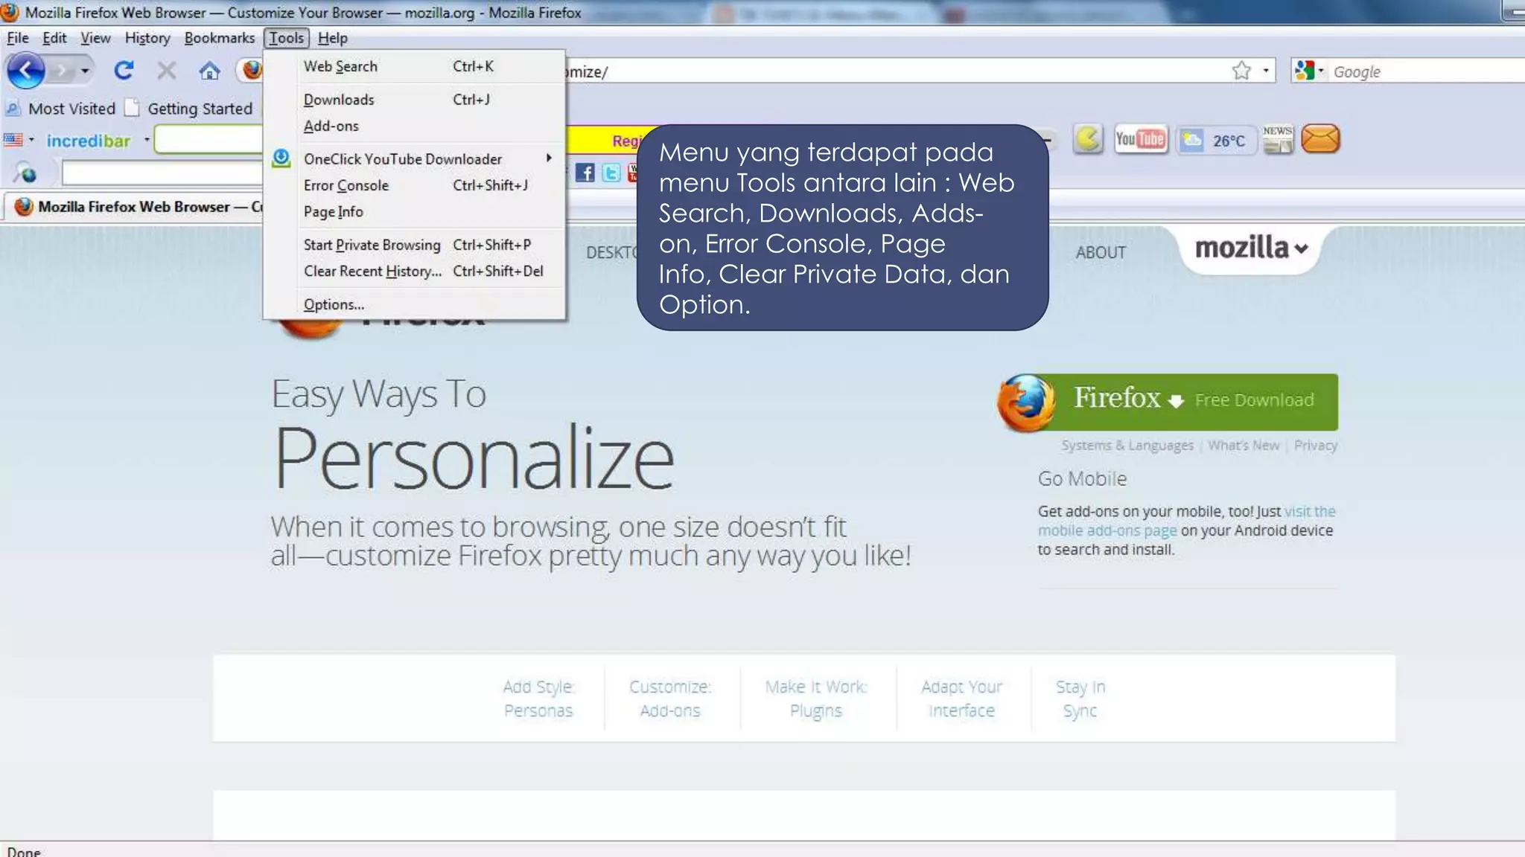Check the 26°C weather widget
This screenshot has height=857, width=1525.
[x=1215, y=140]
